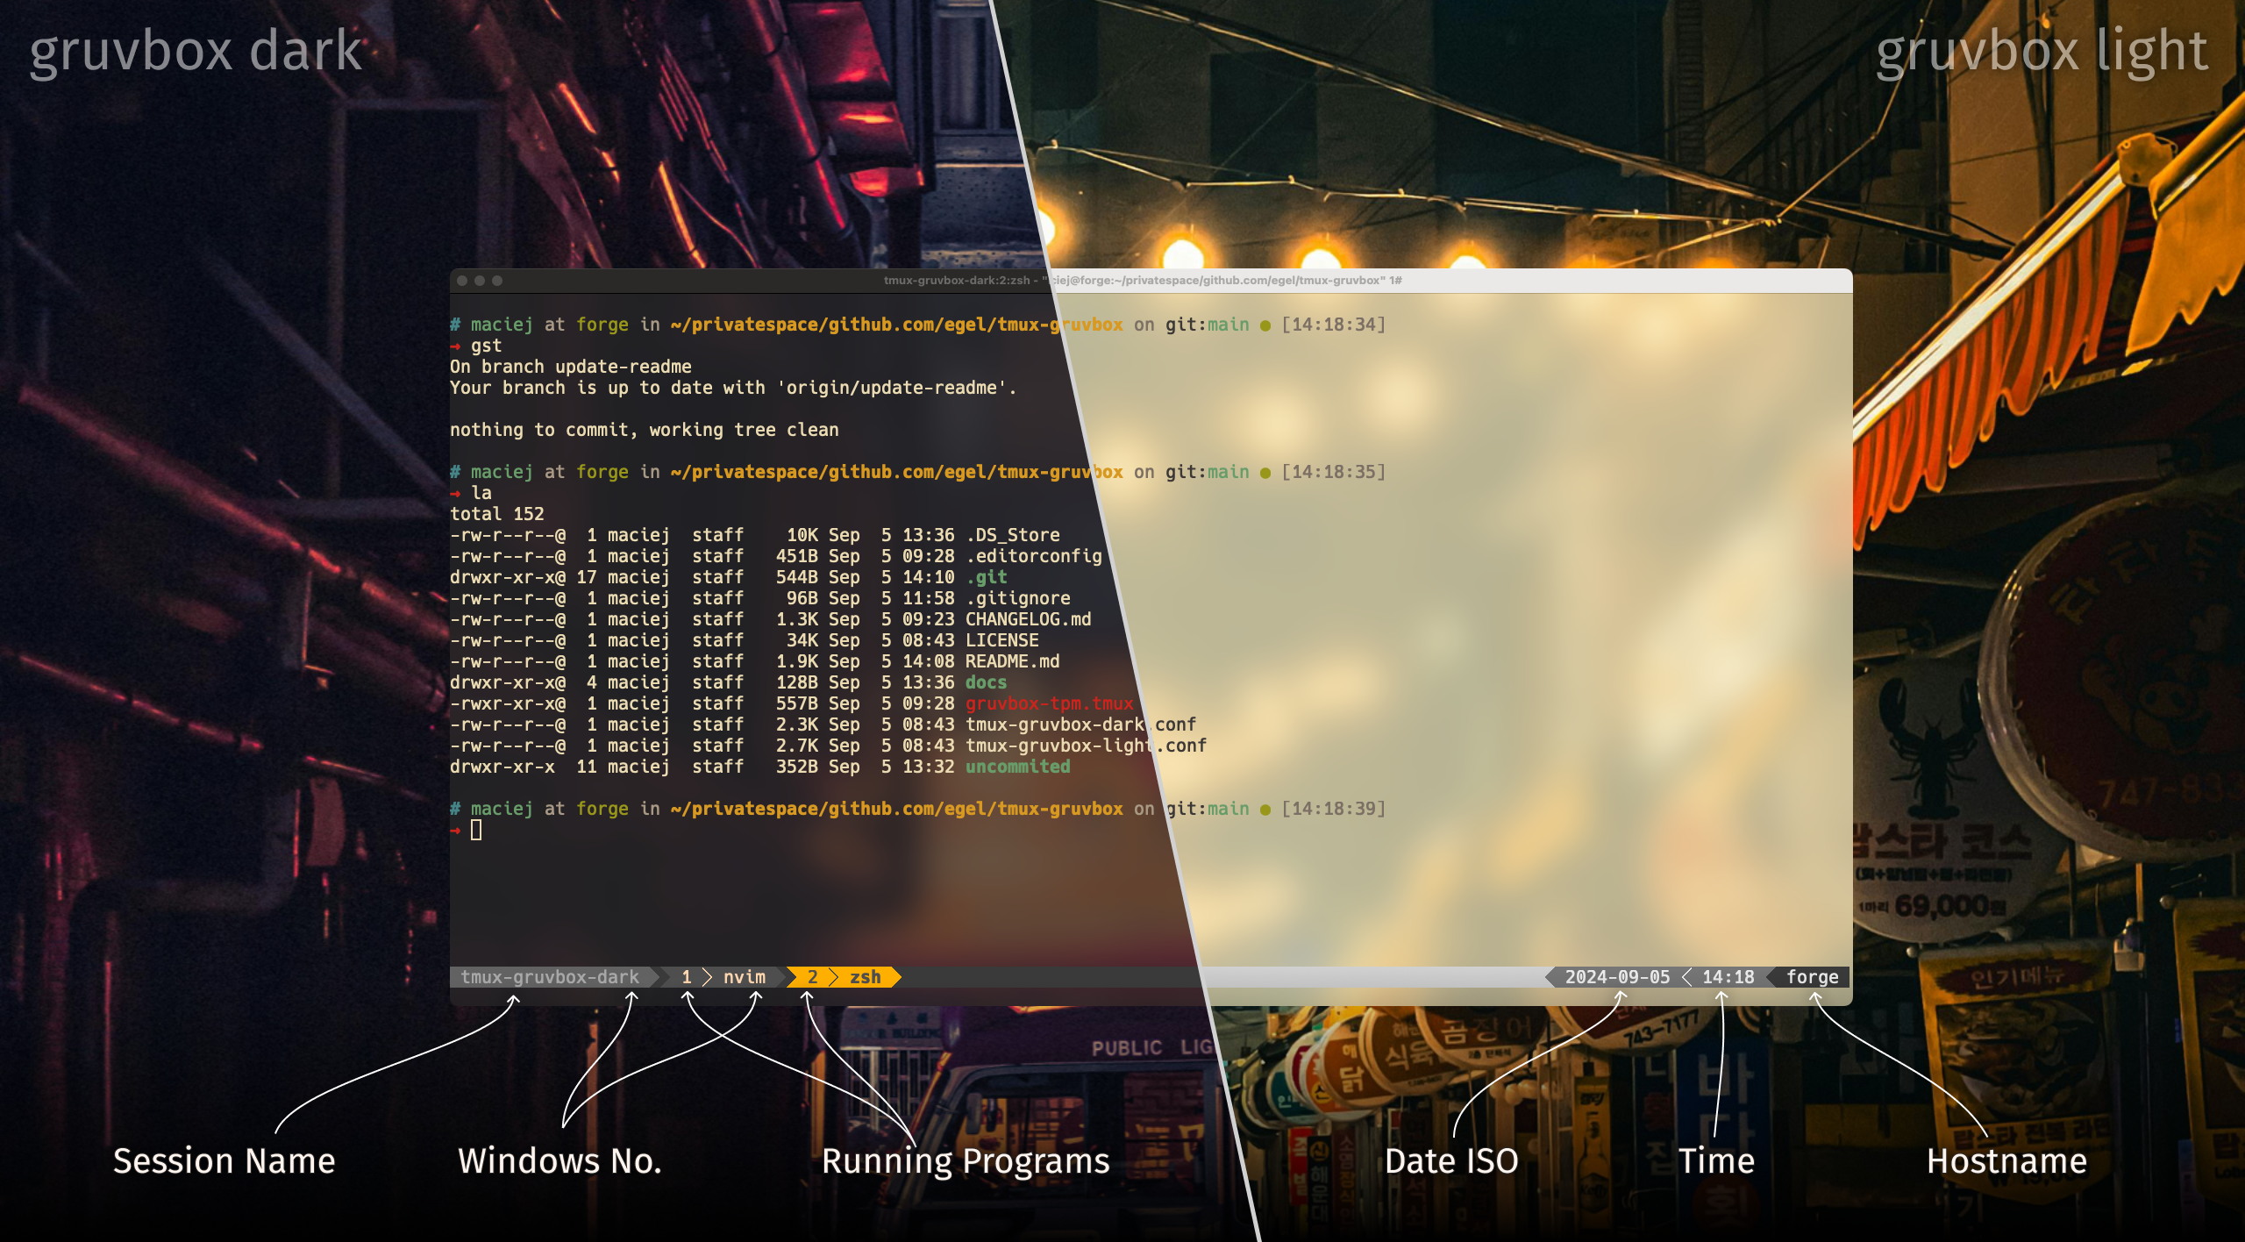Viewport: 2245px width, 1242px height.
Task: Click the 'gst' command text
Action: (x=487, y=346)
